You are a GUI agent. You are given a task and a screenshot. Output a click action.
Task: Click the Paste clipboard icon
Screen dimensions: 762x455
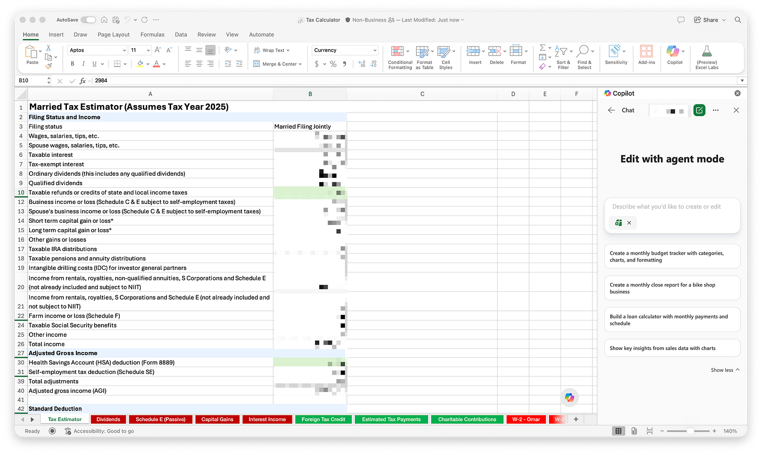pyautogui.click(x=31, y=52)
